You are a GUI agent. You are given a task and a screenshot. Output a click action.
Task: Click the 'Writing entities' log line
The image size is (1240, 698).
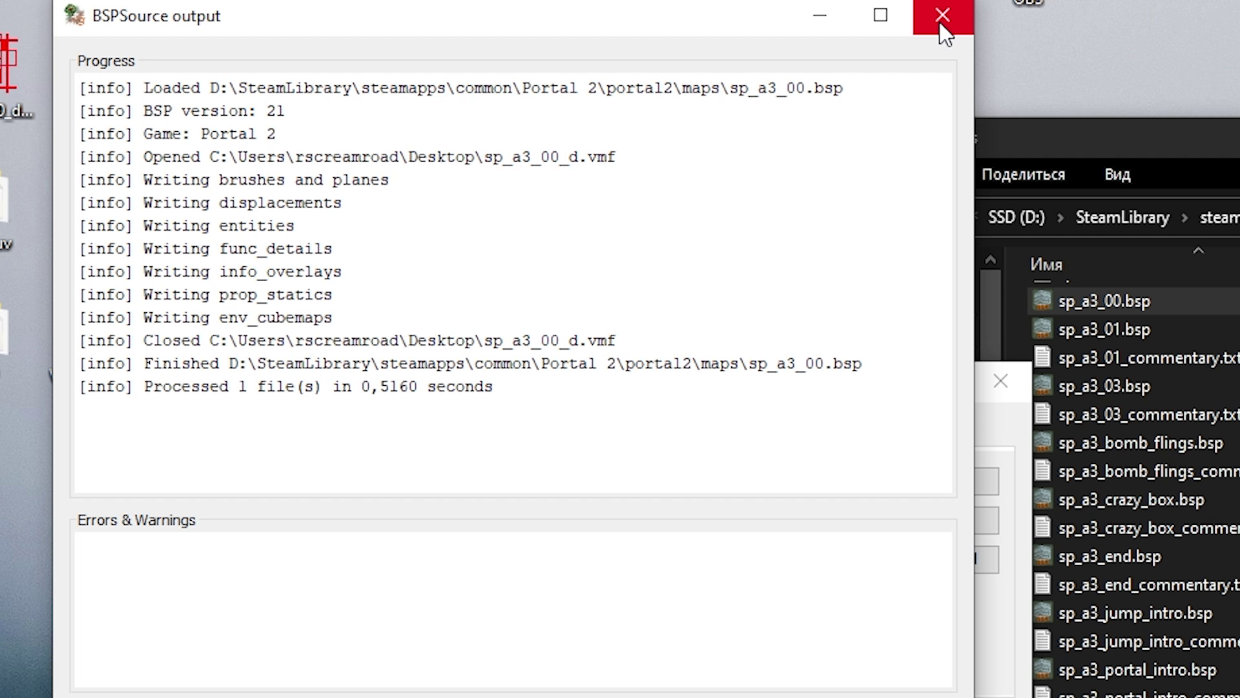(187, 226)
